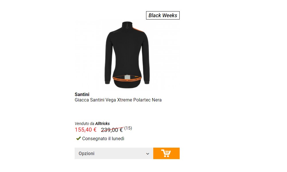Image resolution: width=287 pixels, height=172 pixels.
Task: Click the Venduto da seller label
Action: [x=84, y=124]
